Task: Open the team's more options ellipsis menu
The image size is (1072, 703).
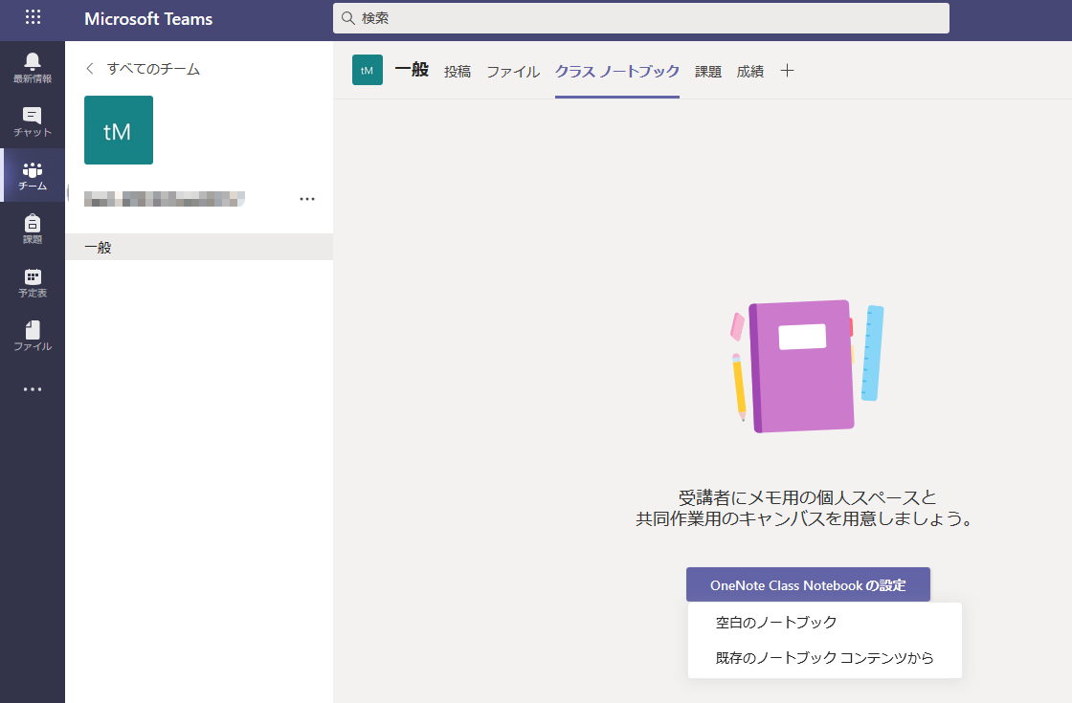Action: [x=307, y=199]
